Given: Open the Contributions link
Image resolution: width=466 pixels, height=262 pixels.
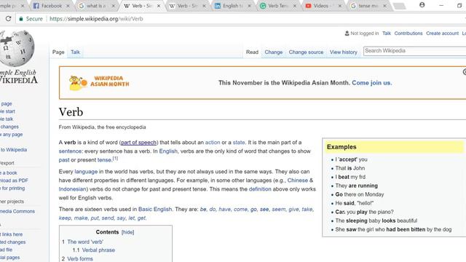Looking at the screenshot, I should (408, 33).
